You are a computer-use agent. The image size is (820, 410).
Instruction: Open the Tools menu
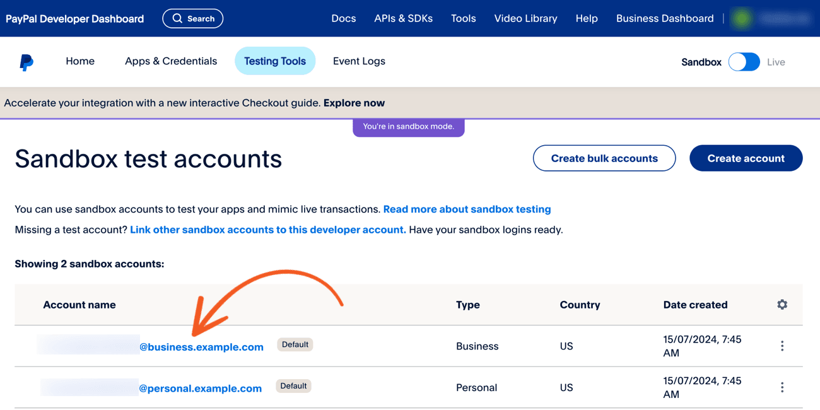tap(464, 18)
